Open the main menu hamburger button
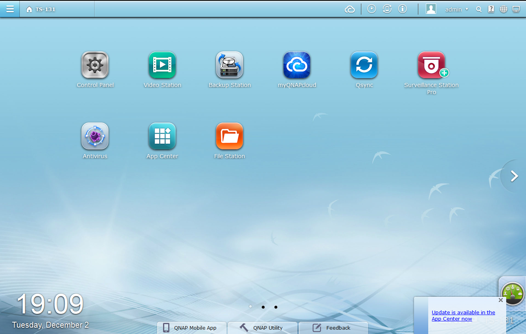 (x=10, y=9)
